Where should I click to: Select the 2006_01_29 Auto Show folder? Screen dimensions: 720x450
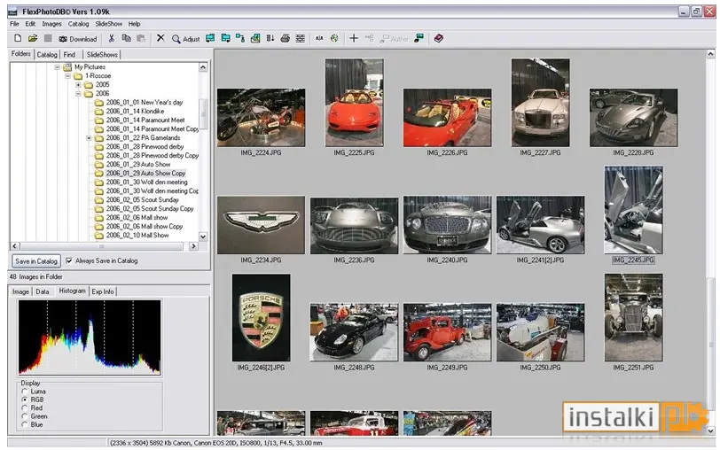pyautogui.click(x=138, y=164)
